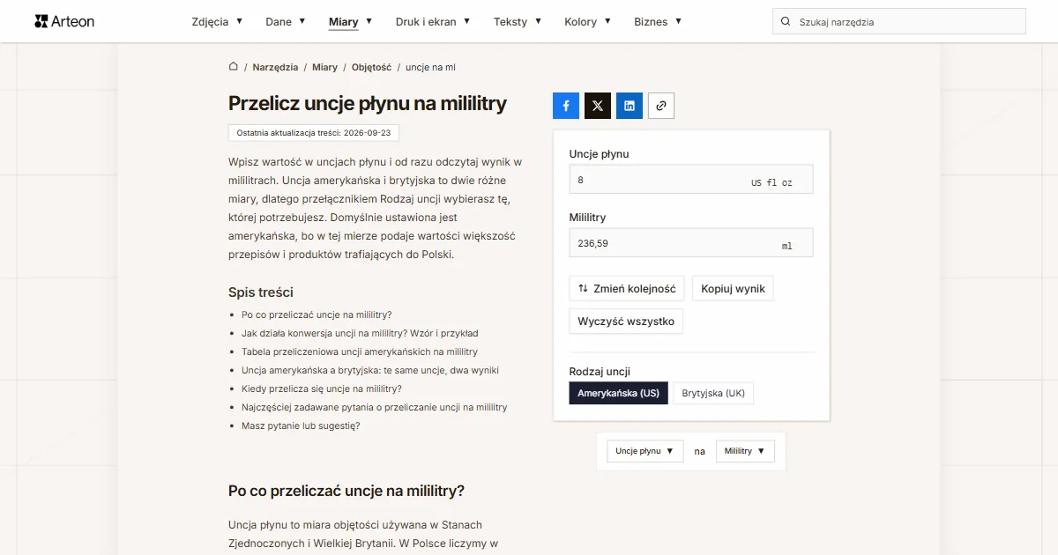
Task: Click the Arteon logo
Action: 64,21
